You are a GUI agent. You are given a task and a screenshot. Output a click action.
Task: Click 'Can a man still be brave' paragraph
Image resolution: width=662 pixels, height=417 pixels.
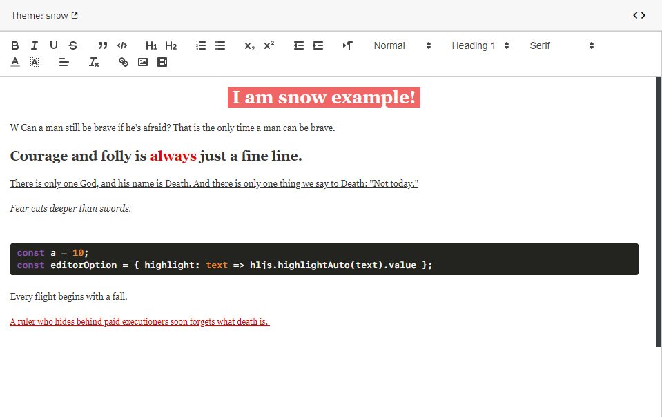pos(173,128)
